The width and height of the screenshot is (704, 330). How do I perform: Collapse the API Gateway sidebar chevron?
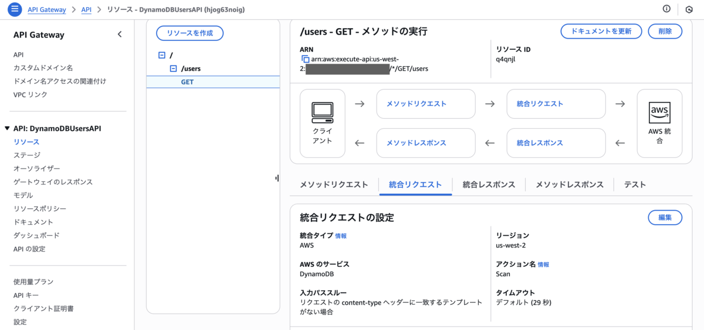point(120,35)
